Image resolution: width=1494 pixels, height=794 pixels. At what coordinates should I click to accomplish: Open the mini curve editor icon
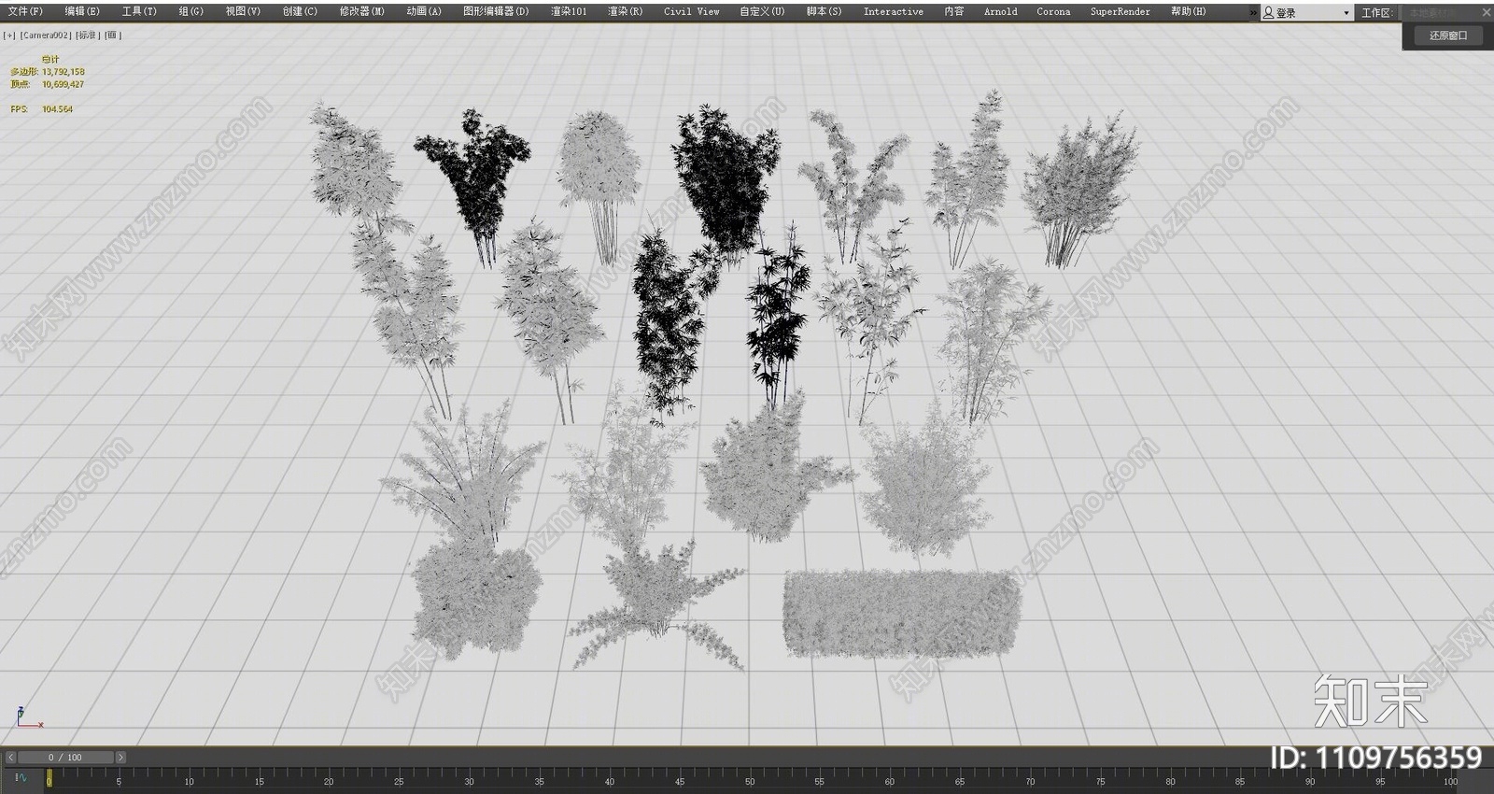pyautogui.click(x=21, y=777)
